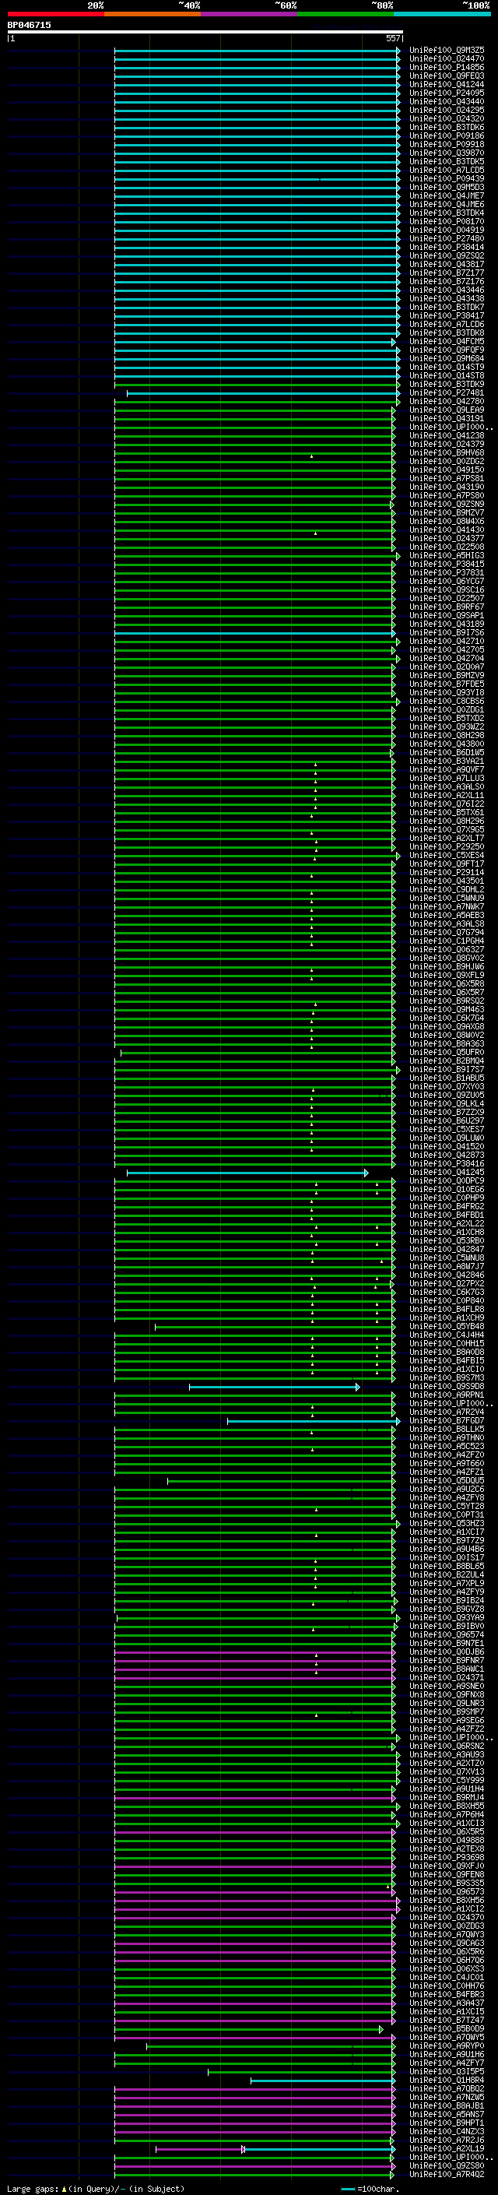The height and width of the screenshot is (2195, 498).
Task: Select hit label UniRef100_Q9M5D3
Action: pos(447,187)
